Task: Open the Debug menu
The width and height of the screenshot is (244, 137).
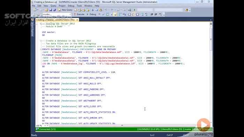Action: pos(71,6)
